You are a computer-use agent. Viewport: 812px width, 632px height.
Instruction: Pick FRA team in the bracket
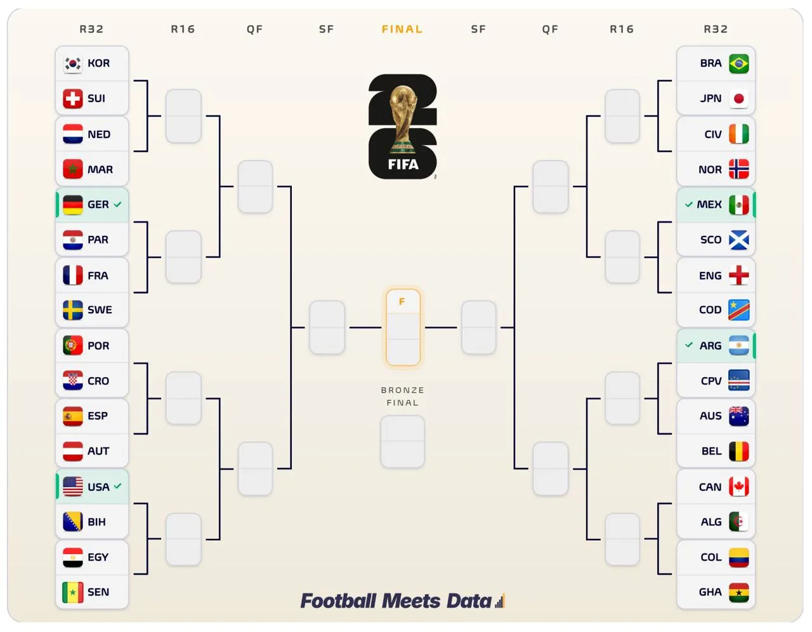click(92, 275)
